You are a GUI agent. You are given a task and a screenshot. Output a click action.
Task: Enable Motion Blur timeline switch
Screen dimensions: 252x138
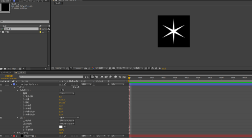[x=110, y=77]
